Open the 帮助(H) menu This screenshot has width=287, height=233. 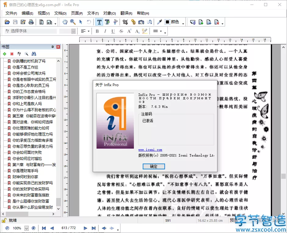(x=143, y=13)
